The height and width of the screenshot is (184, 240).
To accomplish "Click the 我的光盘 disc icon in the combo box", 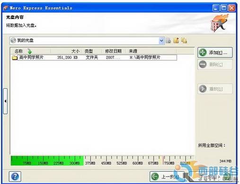I will coord(13,40).
